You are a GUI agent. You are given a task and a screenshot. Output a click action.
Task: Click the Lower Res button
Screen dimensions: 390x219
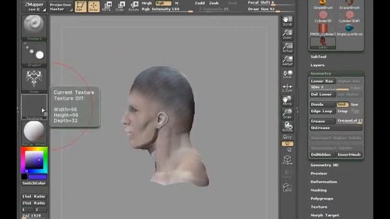point(322,81)
